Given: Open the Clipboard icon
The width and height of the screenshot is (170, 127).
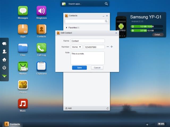Looking at the screenshot, I should click(41, 66).
